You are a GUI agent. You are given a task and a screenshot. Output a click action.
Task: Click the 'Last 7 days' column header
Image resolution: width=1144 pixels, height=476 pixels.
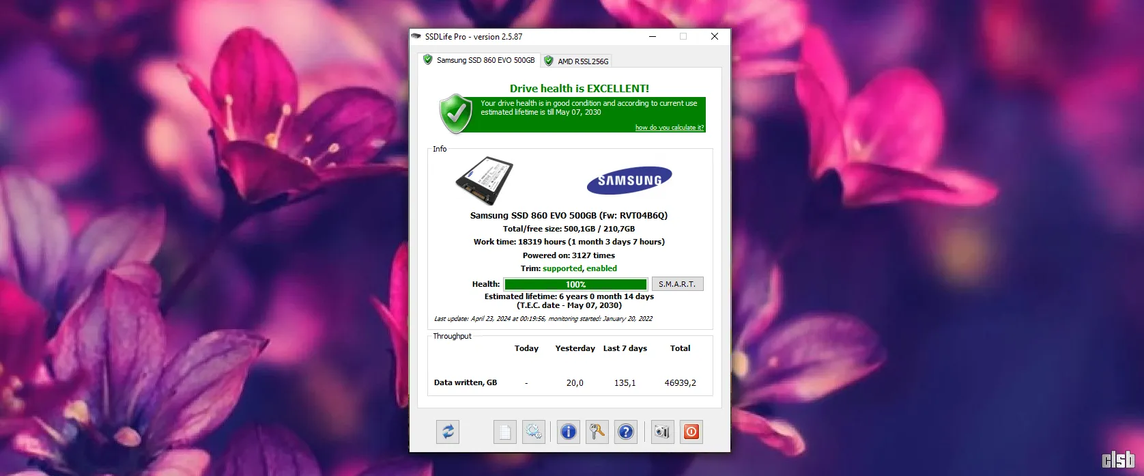coord(625,348)
